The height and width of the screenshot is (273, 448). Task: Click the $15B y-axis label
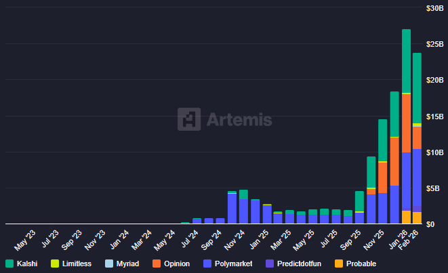(435, 117)
